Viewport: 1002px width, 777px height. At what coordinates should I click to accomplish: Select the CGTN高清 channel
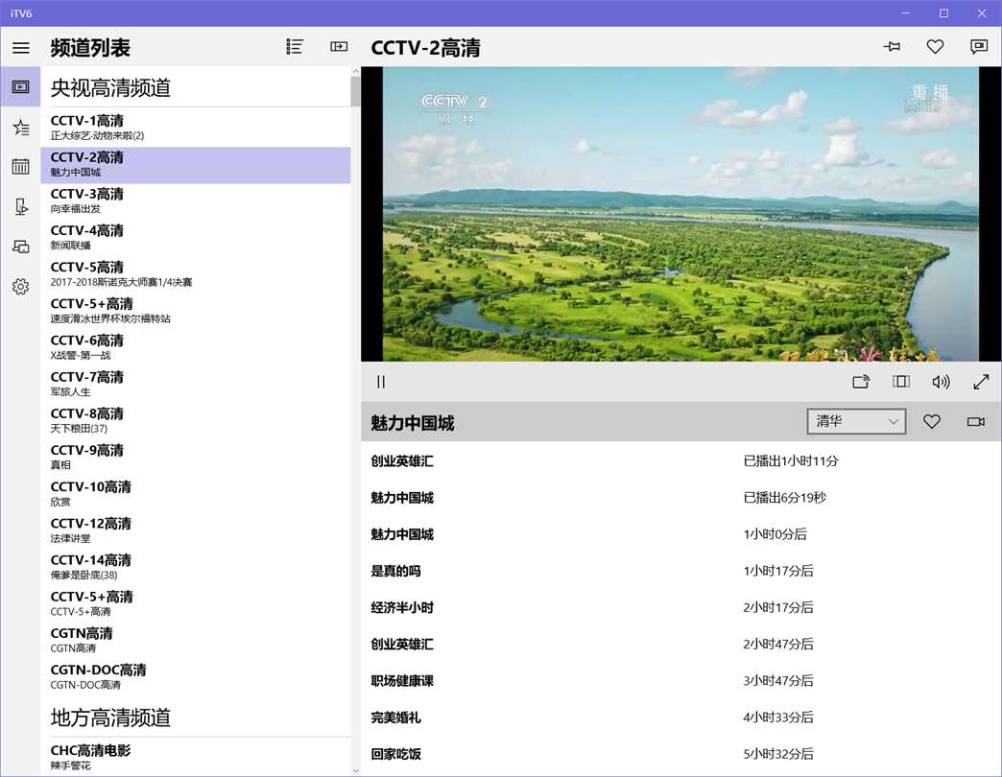(196, 641)
